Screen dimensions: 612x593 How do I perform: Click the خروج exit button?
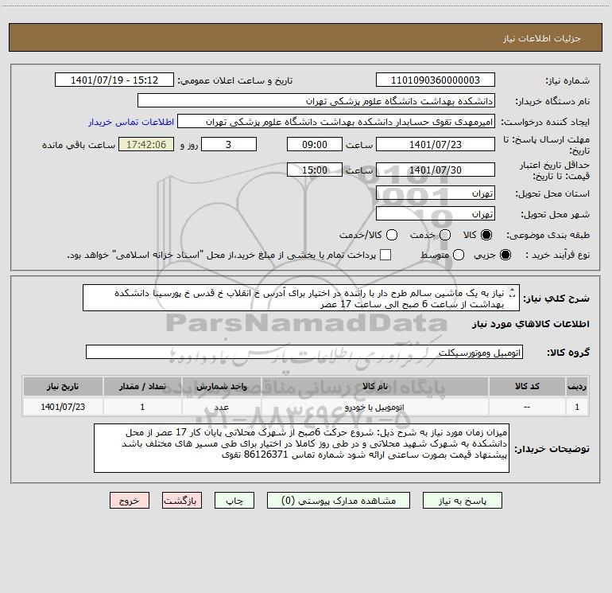click(x=130, y=501)
